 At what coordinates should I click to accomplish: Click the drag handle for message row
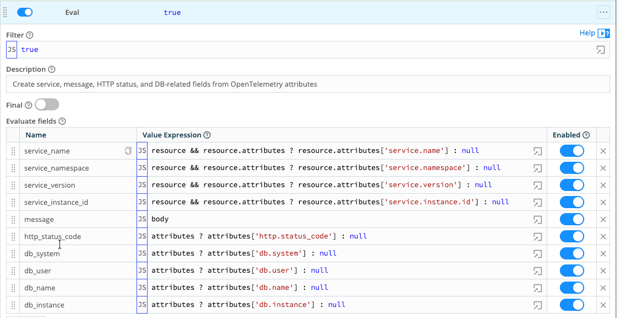point(13,220)
